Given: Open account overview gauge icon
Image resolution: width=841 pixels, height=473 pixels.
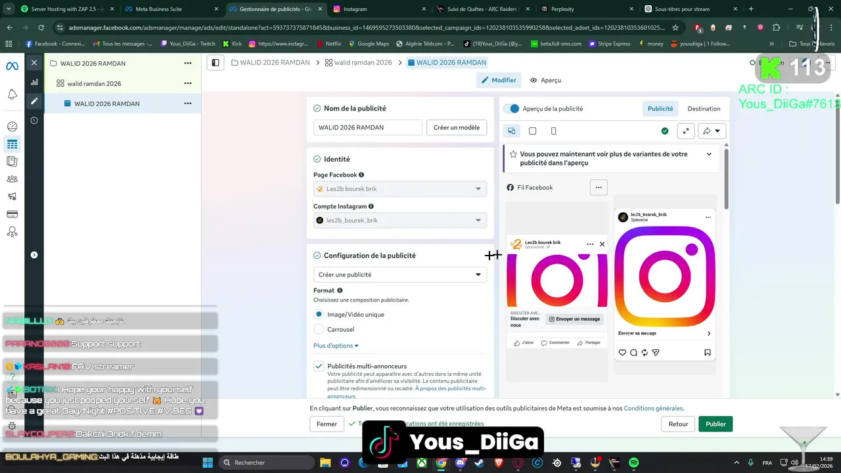Looking at the screenshot, I should click(12, 126).
